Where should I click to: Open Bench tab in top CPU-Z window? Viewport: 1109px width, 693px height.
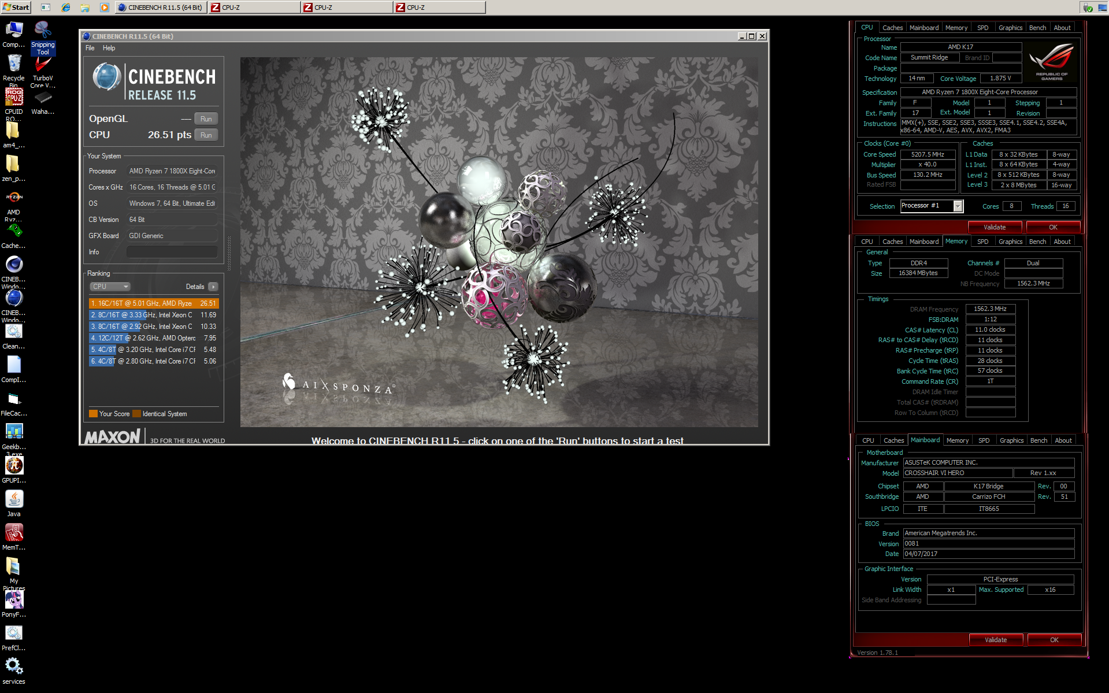(1037, 28)
